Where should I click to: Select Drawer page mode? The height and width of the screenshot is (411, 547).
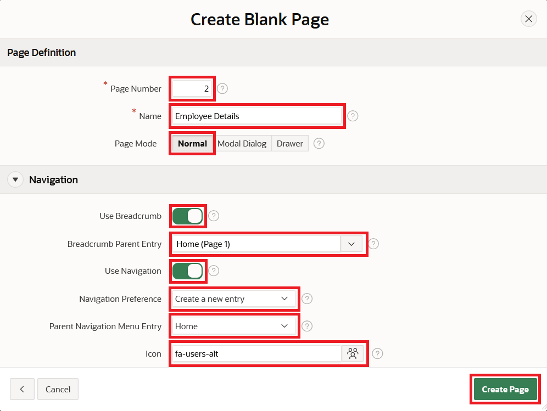(289, 144)
